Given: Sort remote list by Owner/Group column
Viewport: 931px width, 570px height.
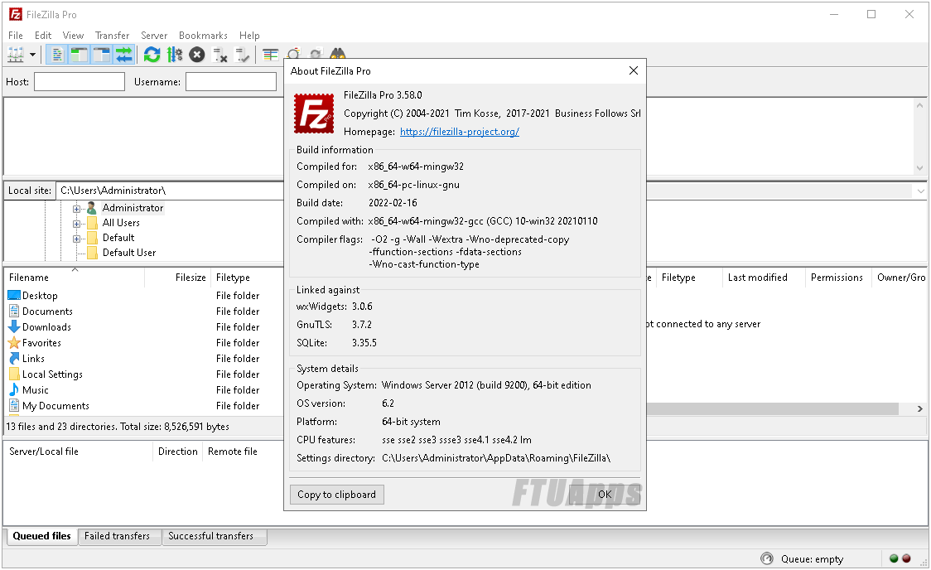Looking at the screenshot, I should 900,278.
